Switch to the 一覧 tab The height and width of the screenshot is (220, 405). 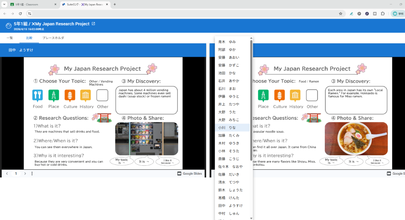pyautogui.click(x=10, y=38)
